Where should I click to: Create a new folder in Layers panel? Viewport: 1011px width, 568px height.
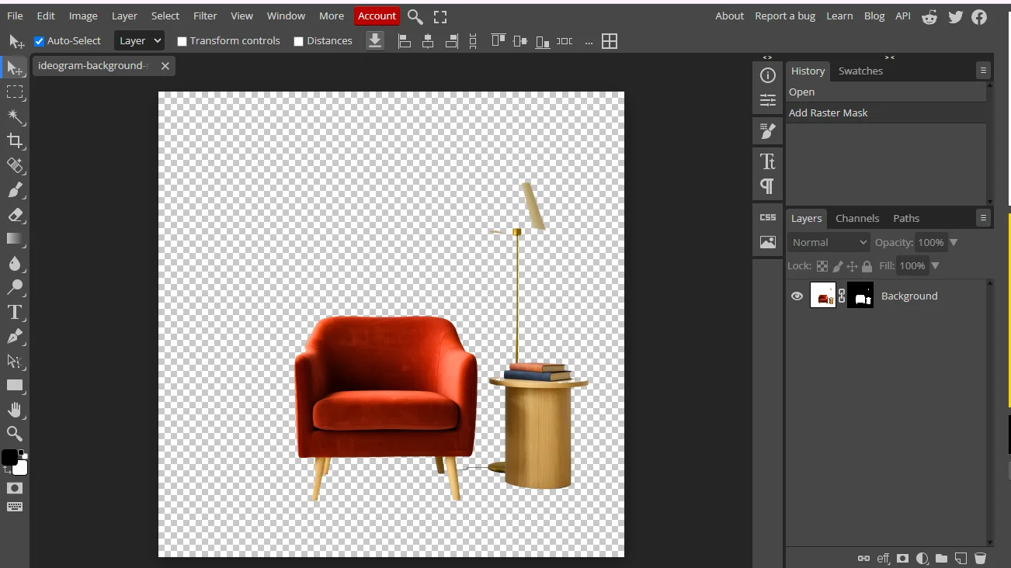[x=941, y=558]
